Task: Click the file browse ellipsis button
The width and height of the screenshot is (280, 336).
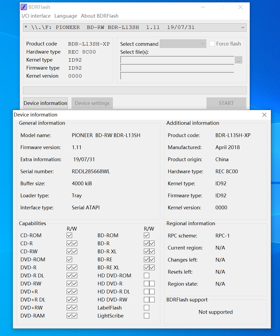Action: click(238, 60)
